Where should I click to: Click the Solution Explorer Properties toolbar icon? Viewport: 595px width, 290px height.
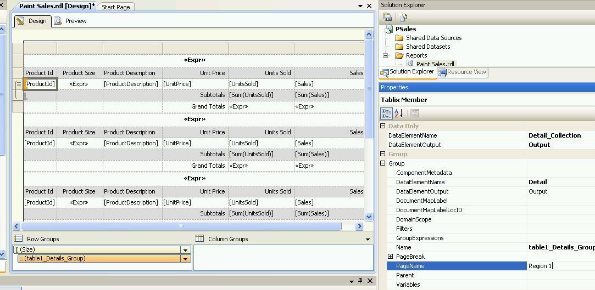point(387,17)
